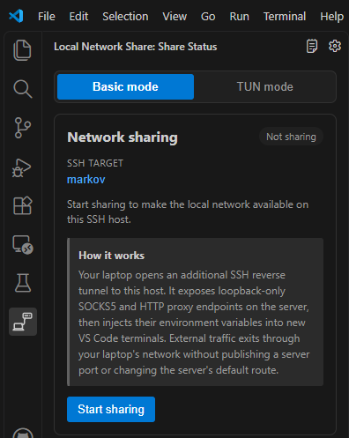Open the Remote Explorer view
This screenshot has height=438, width=349.
(23, 245)
